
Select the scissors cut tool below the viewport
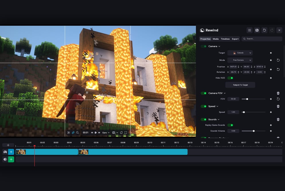(x=69, y=132)
